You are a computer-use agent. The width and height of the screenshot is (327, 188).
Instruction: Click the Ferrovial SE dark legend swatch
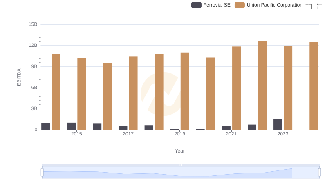[x=196, y=5]
